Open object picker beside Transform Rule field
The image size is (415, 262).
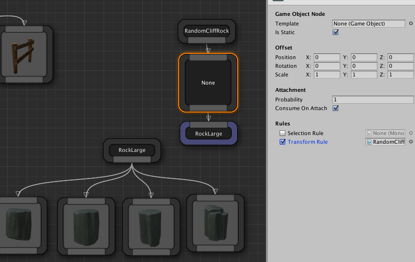[x=411, y=142]
